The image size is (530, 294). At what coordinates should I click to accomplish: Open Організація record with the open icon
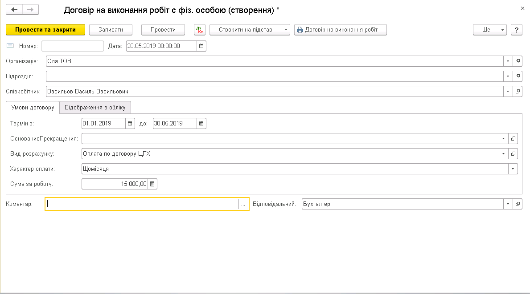click(x=518, y=61)
